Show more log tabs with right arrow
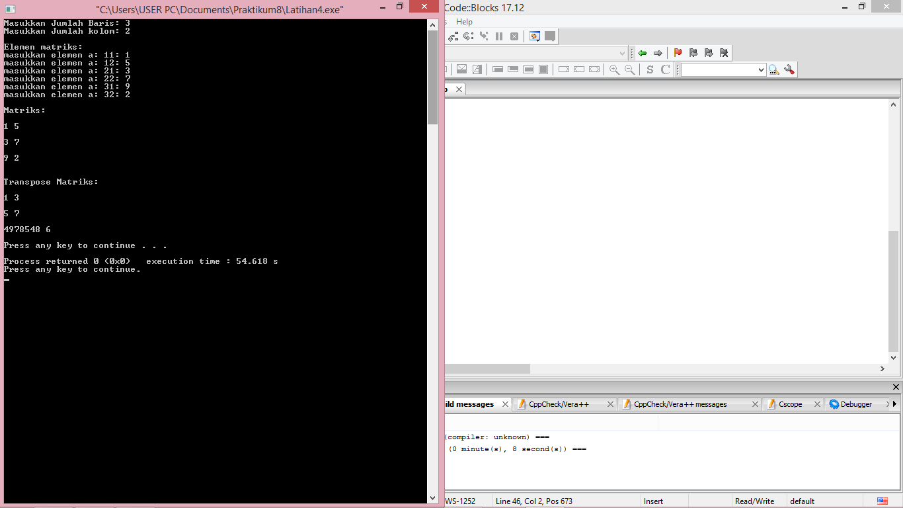The image size is (903, 508). [x=895, y=403]
